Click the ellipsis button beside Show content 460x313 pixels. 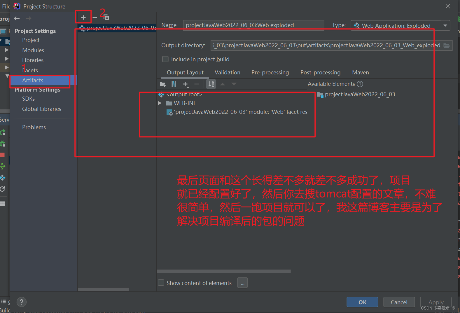pyautogui.click(x=242, y=283)
